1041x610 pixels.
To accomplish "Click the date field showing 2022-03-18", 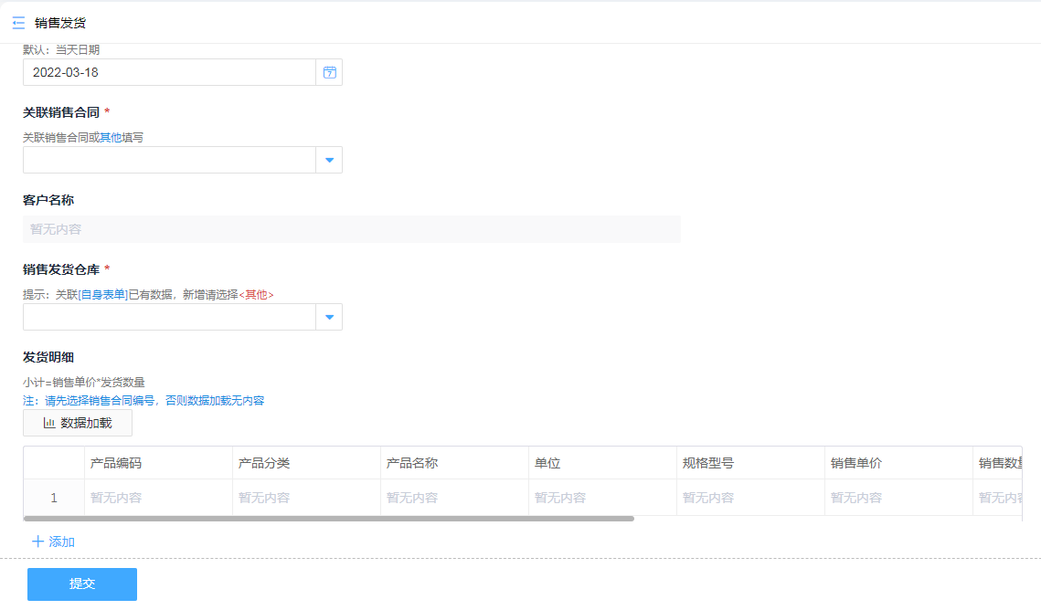I will click(169, 72).
